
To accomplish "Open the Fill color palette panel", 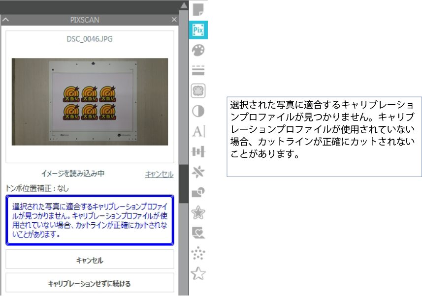I will [198, 50].
